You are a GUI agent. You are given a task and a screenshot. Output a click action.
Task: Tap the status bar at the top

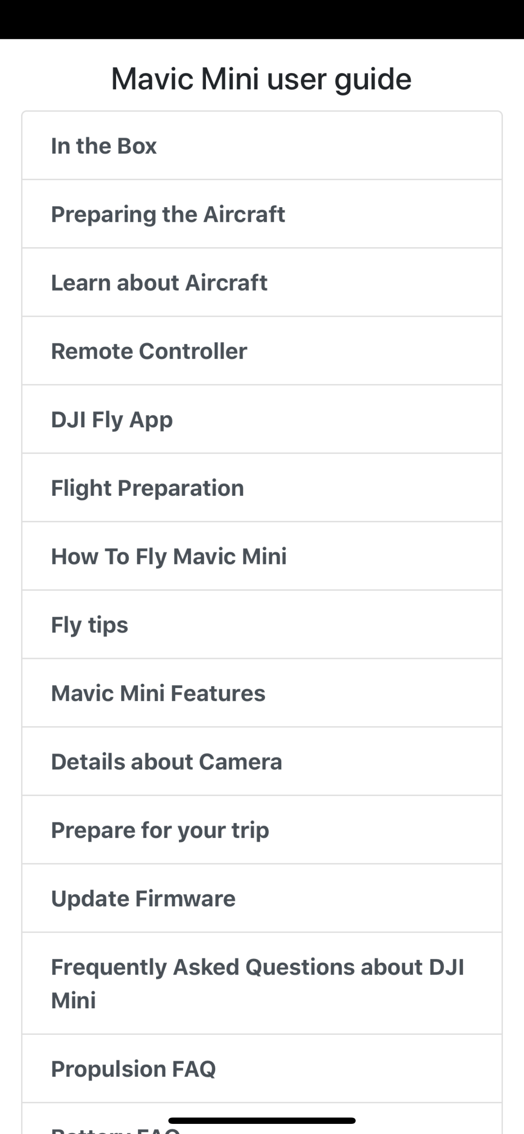pyautogui.click(x=262, y=18)
